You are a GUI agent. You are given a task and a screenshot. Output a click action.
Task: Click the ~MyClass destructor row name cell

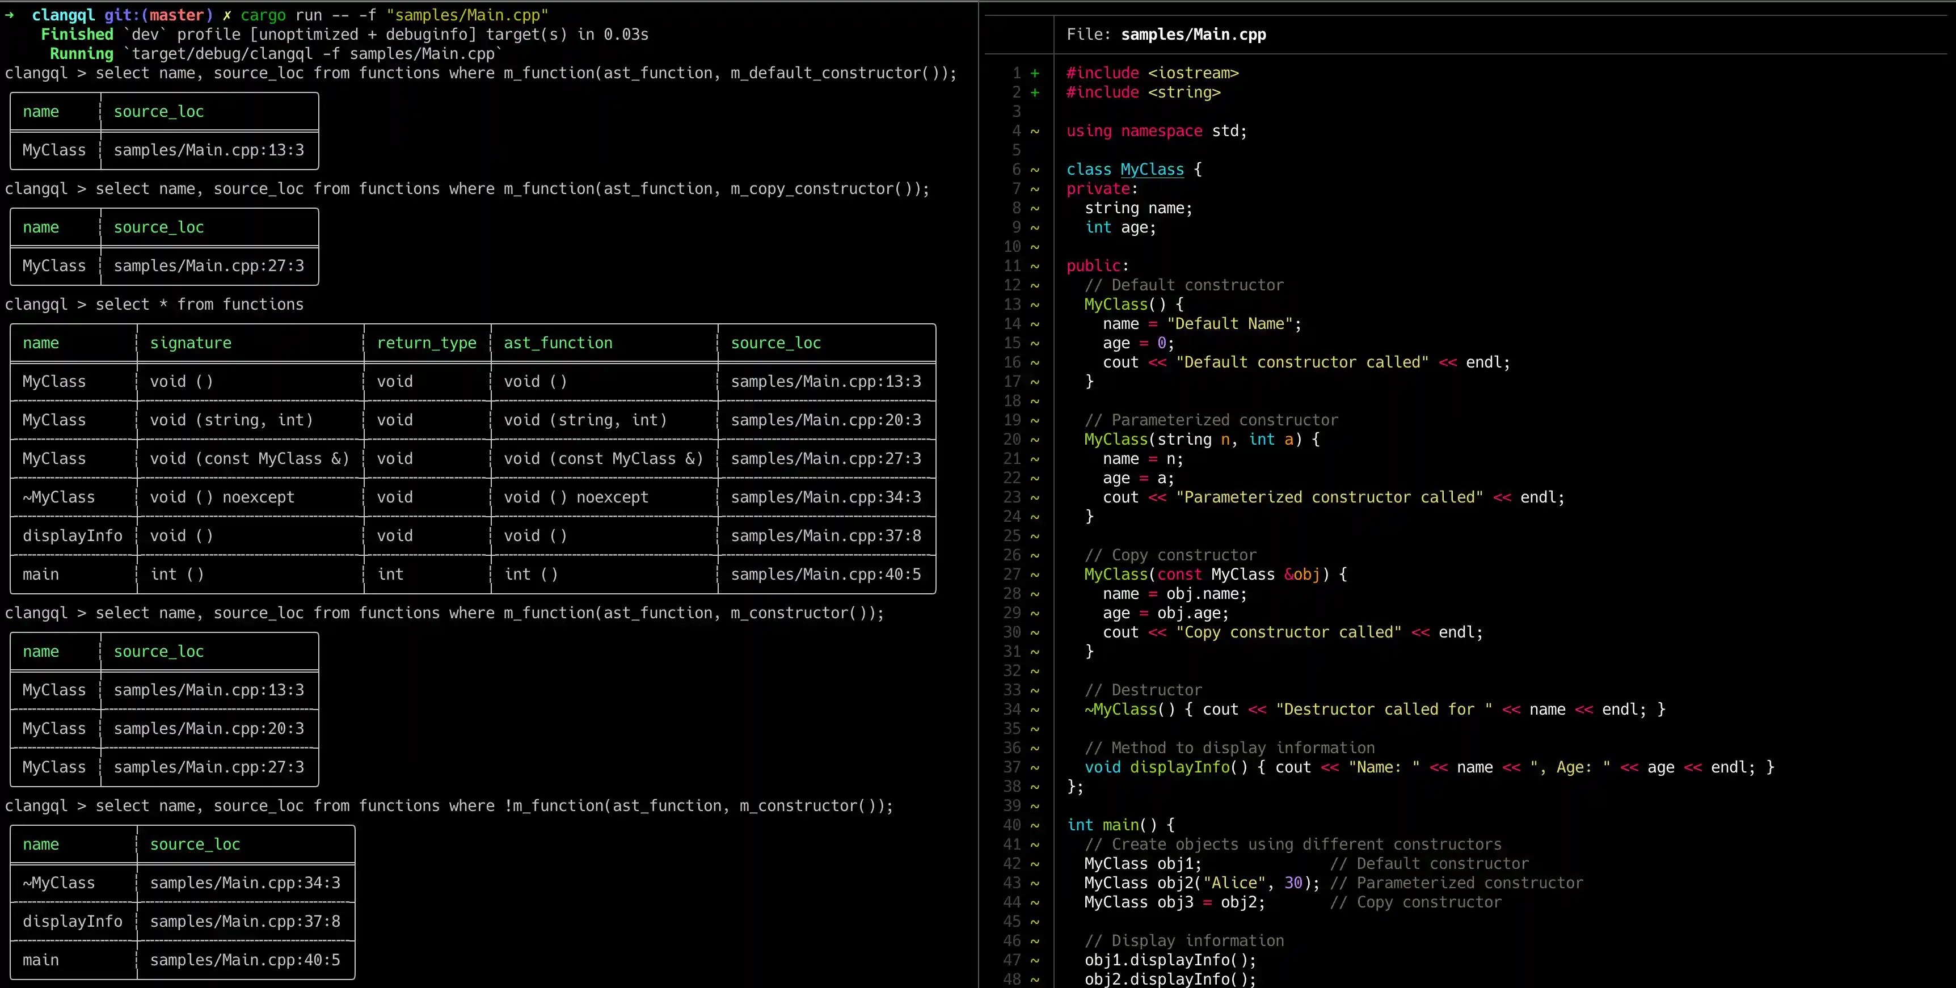58,497
